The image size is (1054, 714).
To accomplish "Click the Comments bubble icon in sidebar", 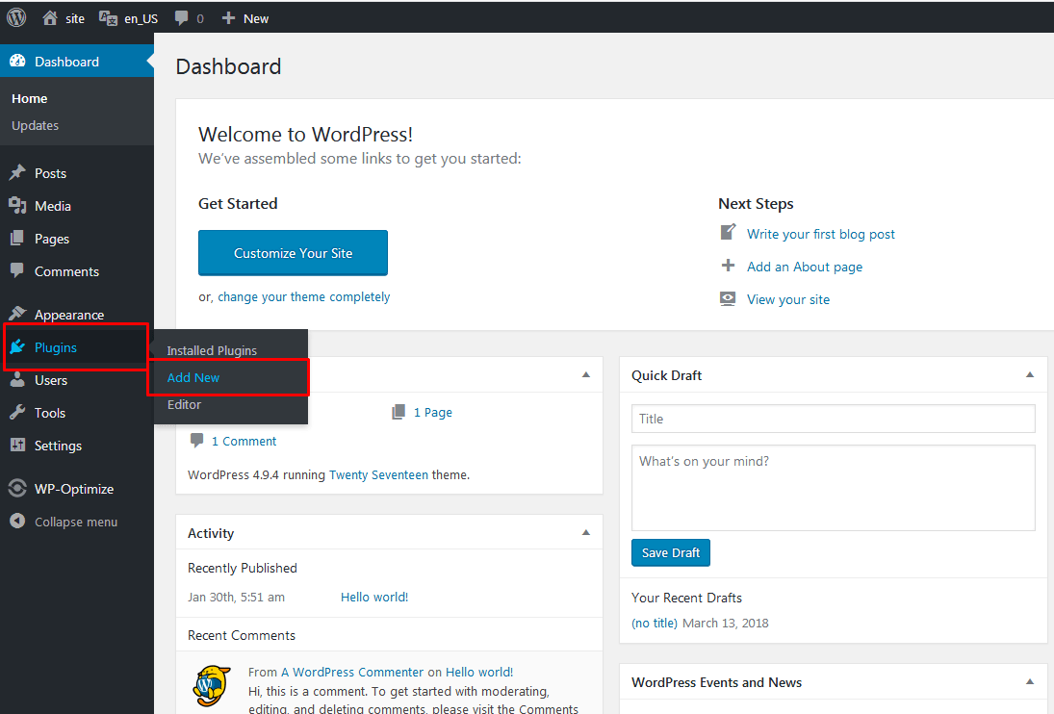I will (x=17, y=270).
